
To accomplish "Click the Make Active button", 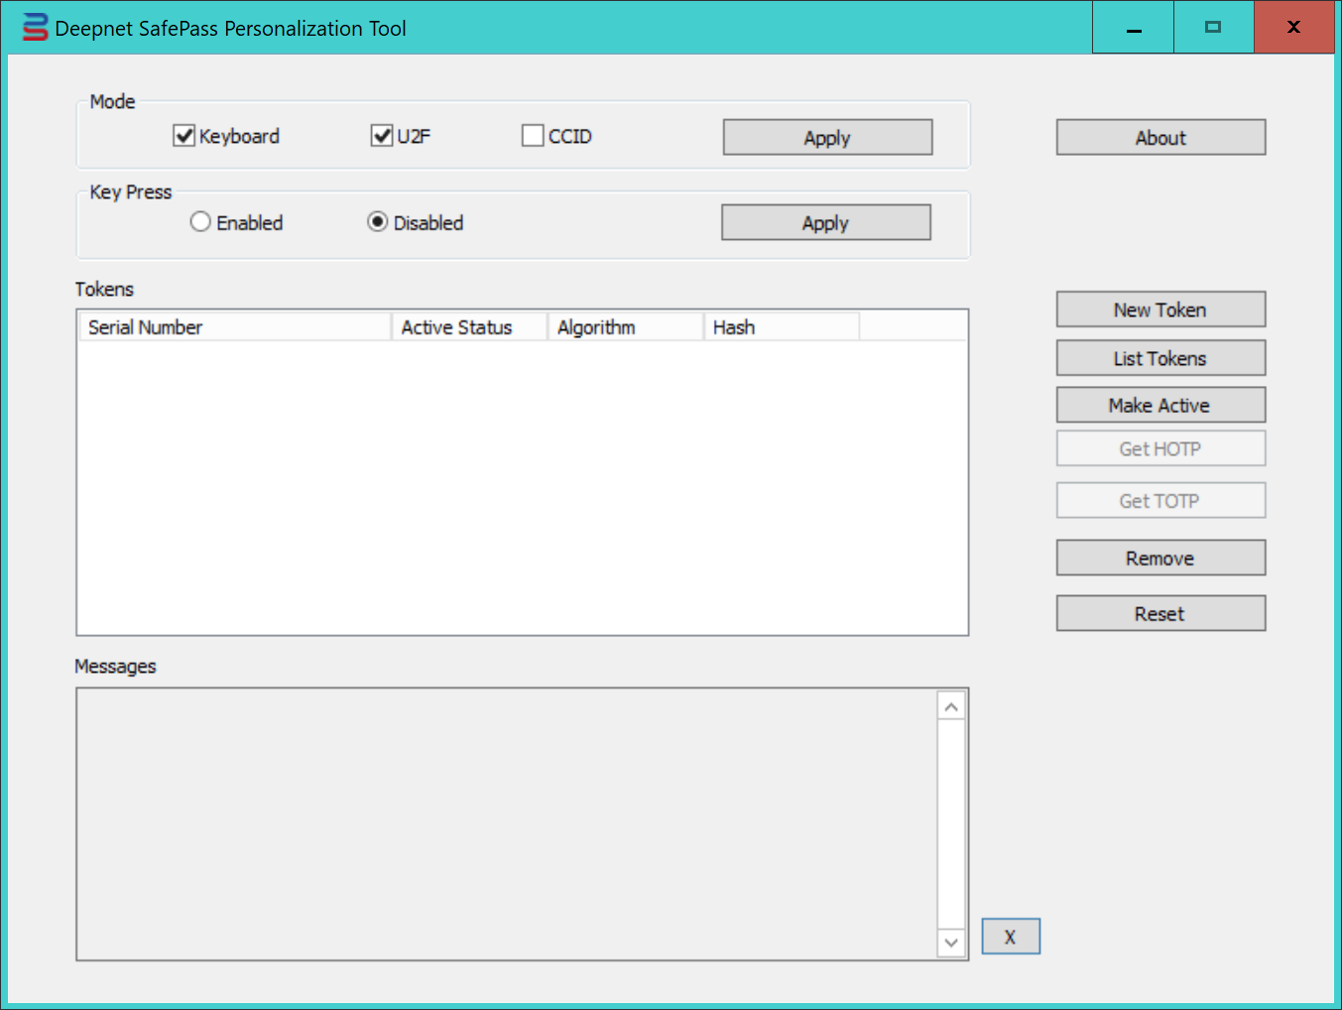I will (x=1159, y=405).
